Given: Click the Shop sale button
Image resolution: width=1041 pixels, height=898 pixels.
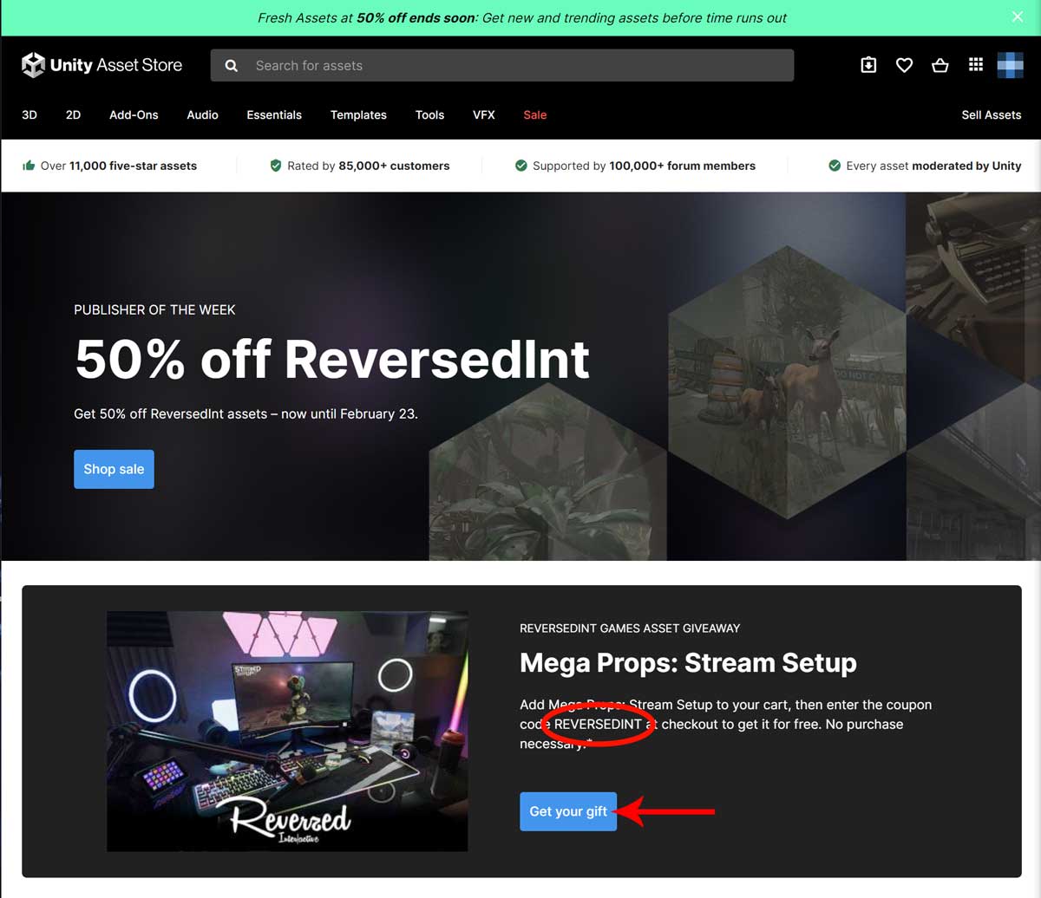Looking at the screenshot, I should [x=114, y=469].
